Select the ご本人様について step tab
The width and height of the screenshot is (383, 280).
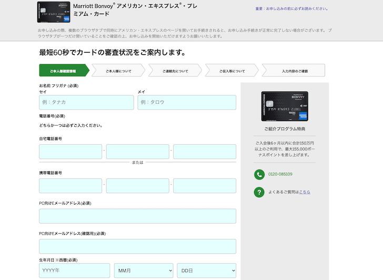[118, 71]
